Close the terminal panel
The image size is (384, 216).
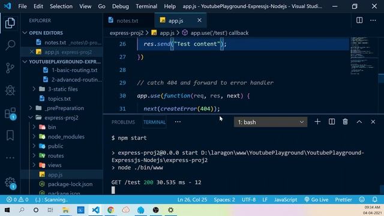(373, 122)
